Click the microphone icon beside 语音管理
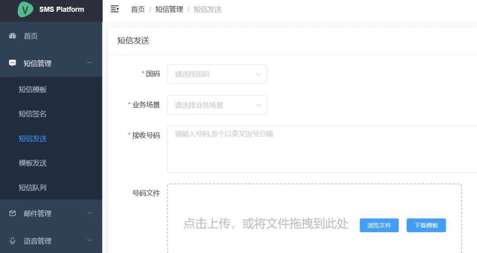 [x=12, y=241]
